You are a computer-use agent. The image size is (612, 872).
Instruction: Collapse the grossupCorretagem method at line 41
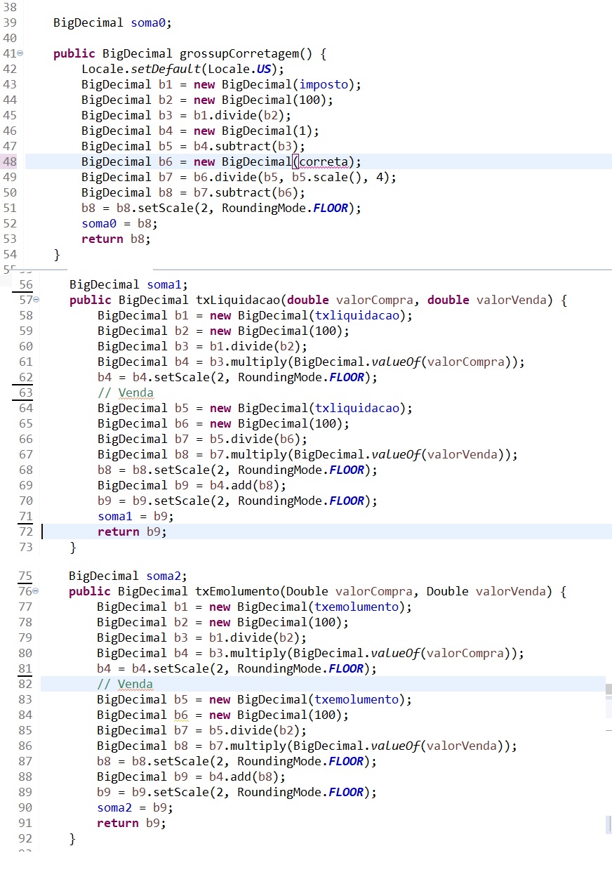[x=20, y=53]
